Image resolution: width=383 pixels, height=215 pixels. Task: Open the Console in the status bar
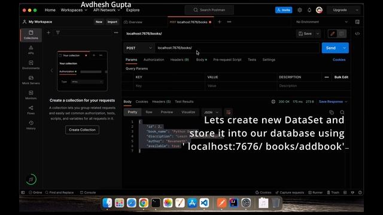(x=88, y=192)
